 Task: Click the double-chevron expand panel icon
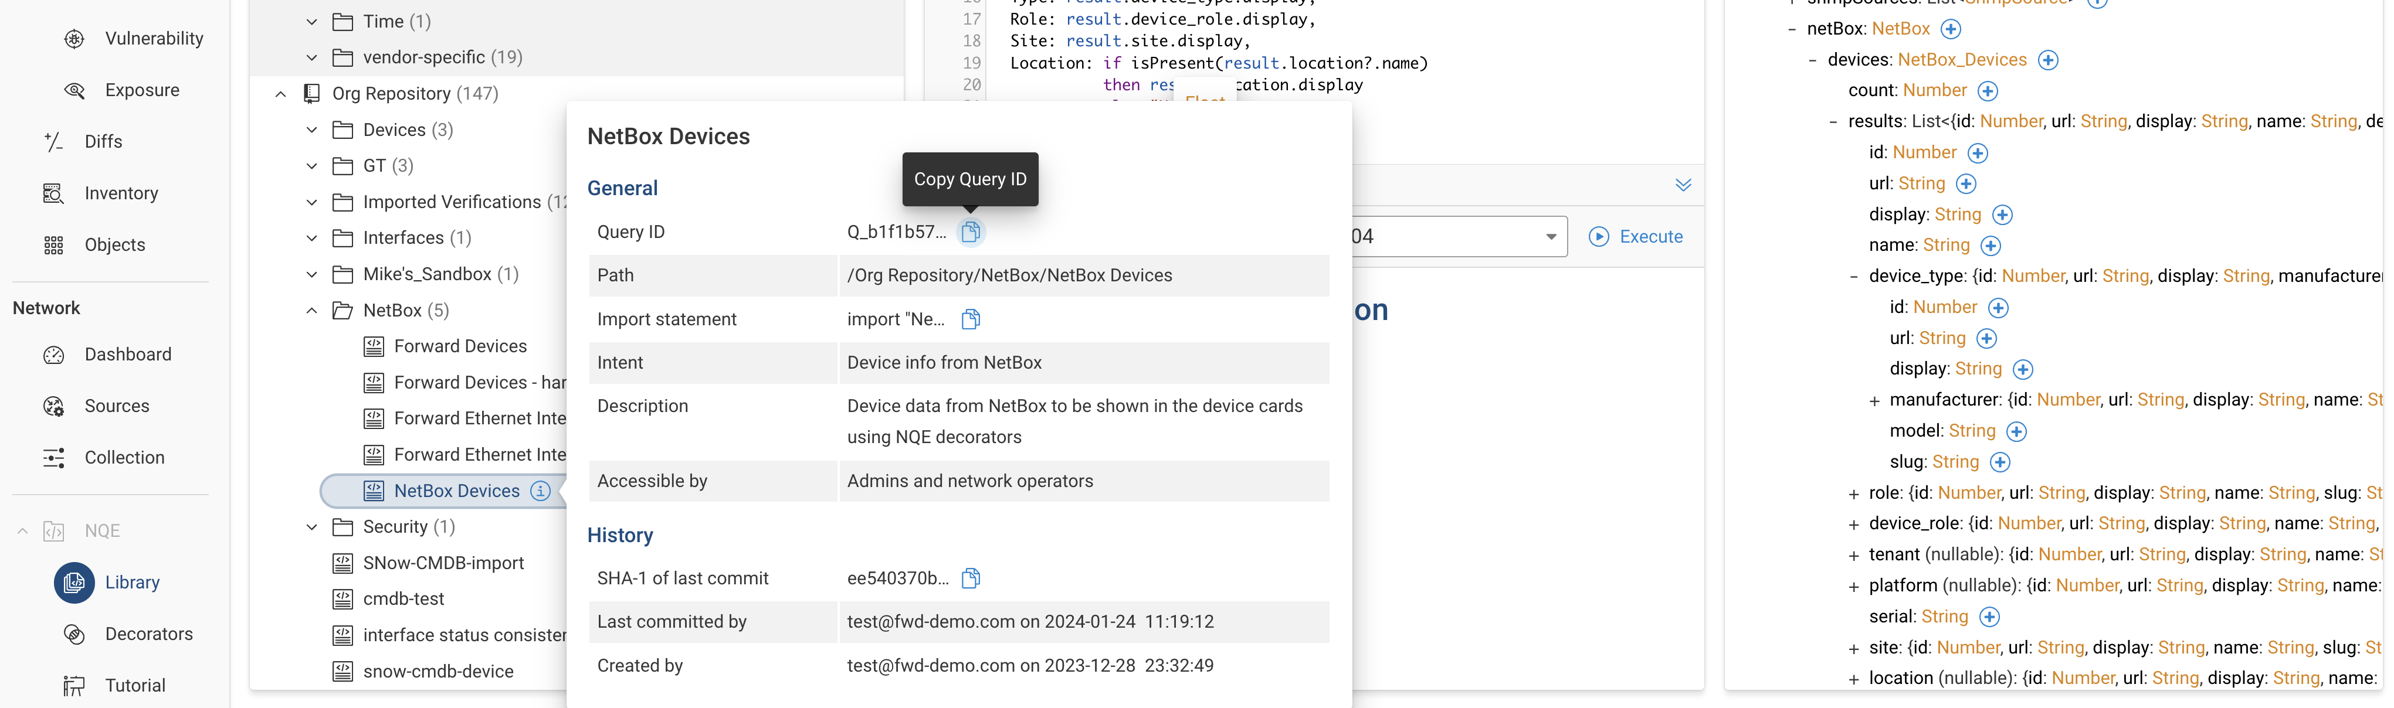tap(1682, 185)
